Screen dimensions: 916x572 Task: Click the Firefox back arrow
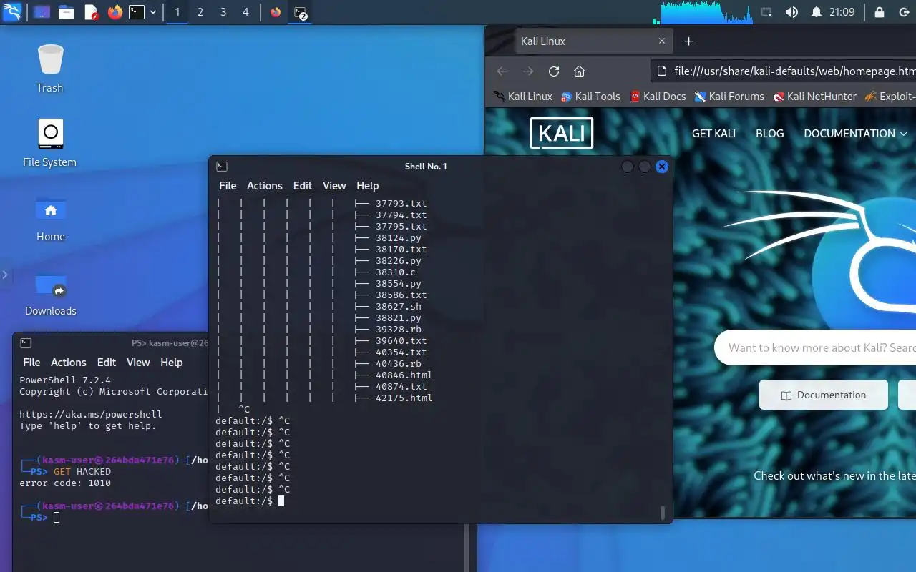[x=502, y=71]
